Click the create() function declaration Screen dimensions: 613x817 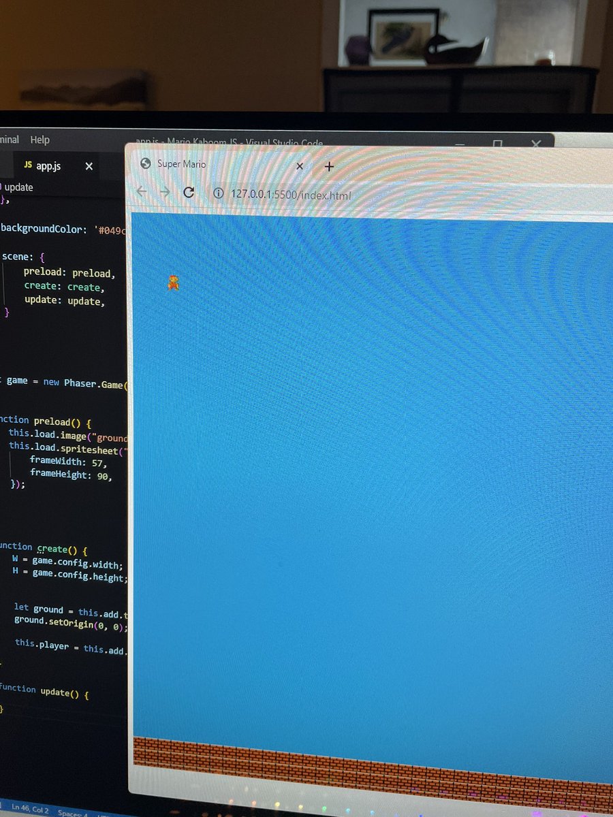(x=44, y=548)
